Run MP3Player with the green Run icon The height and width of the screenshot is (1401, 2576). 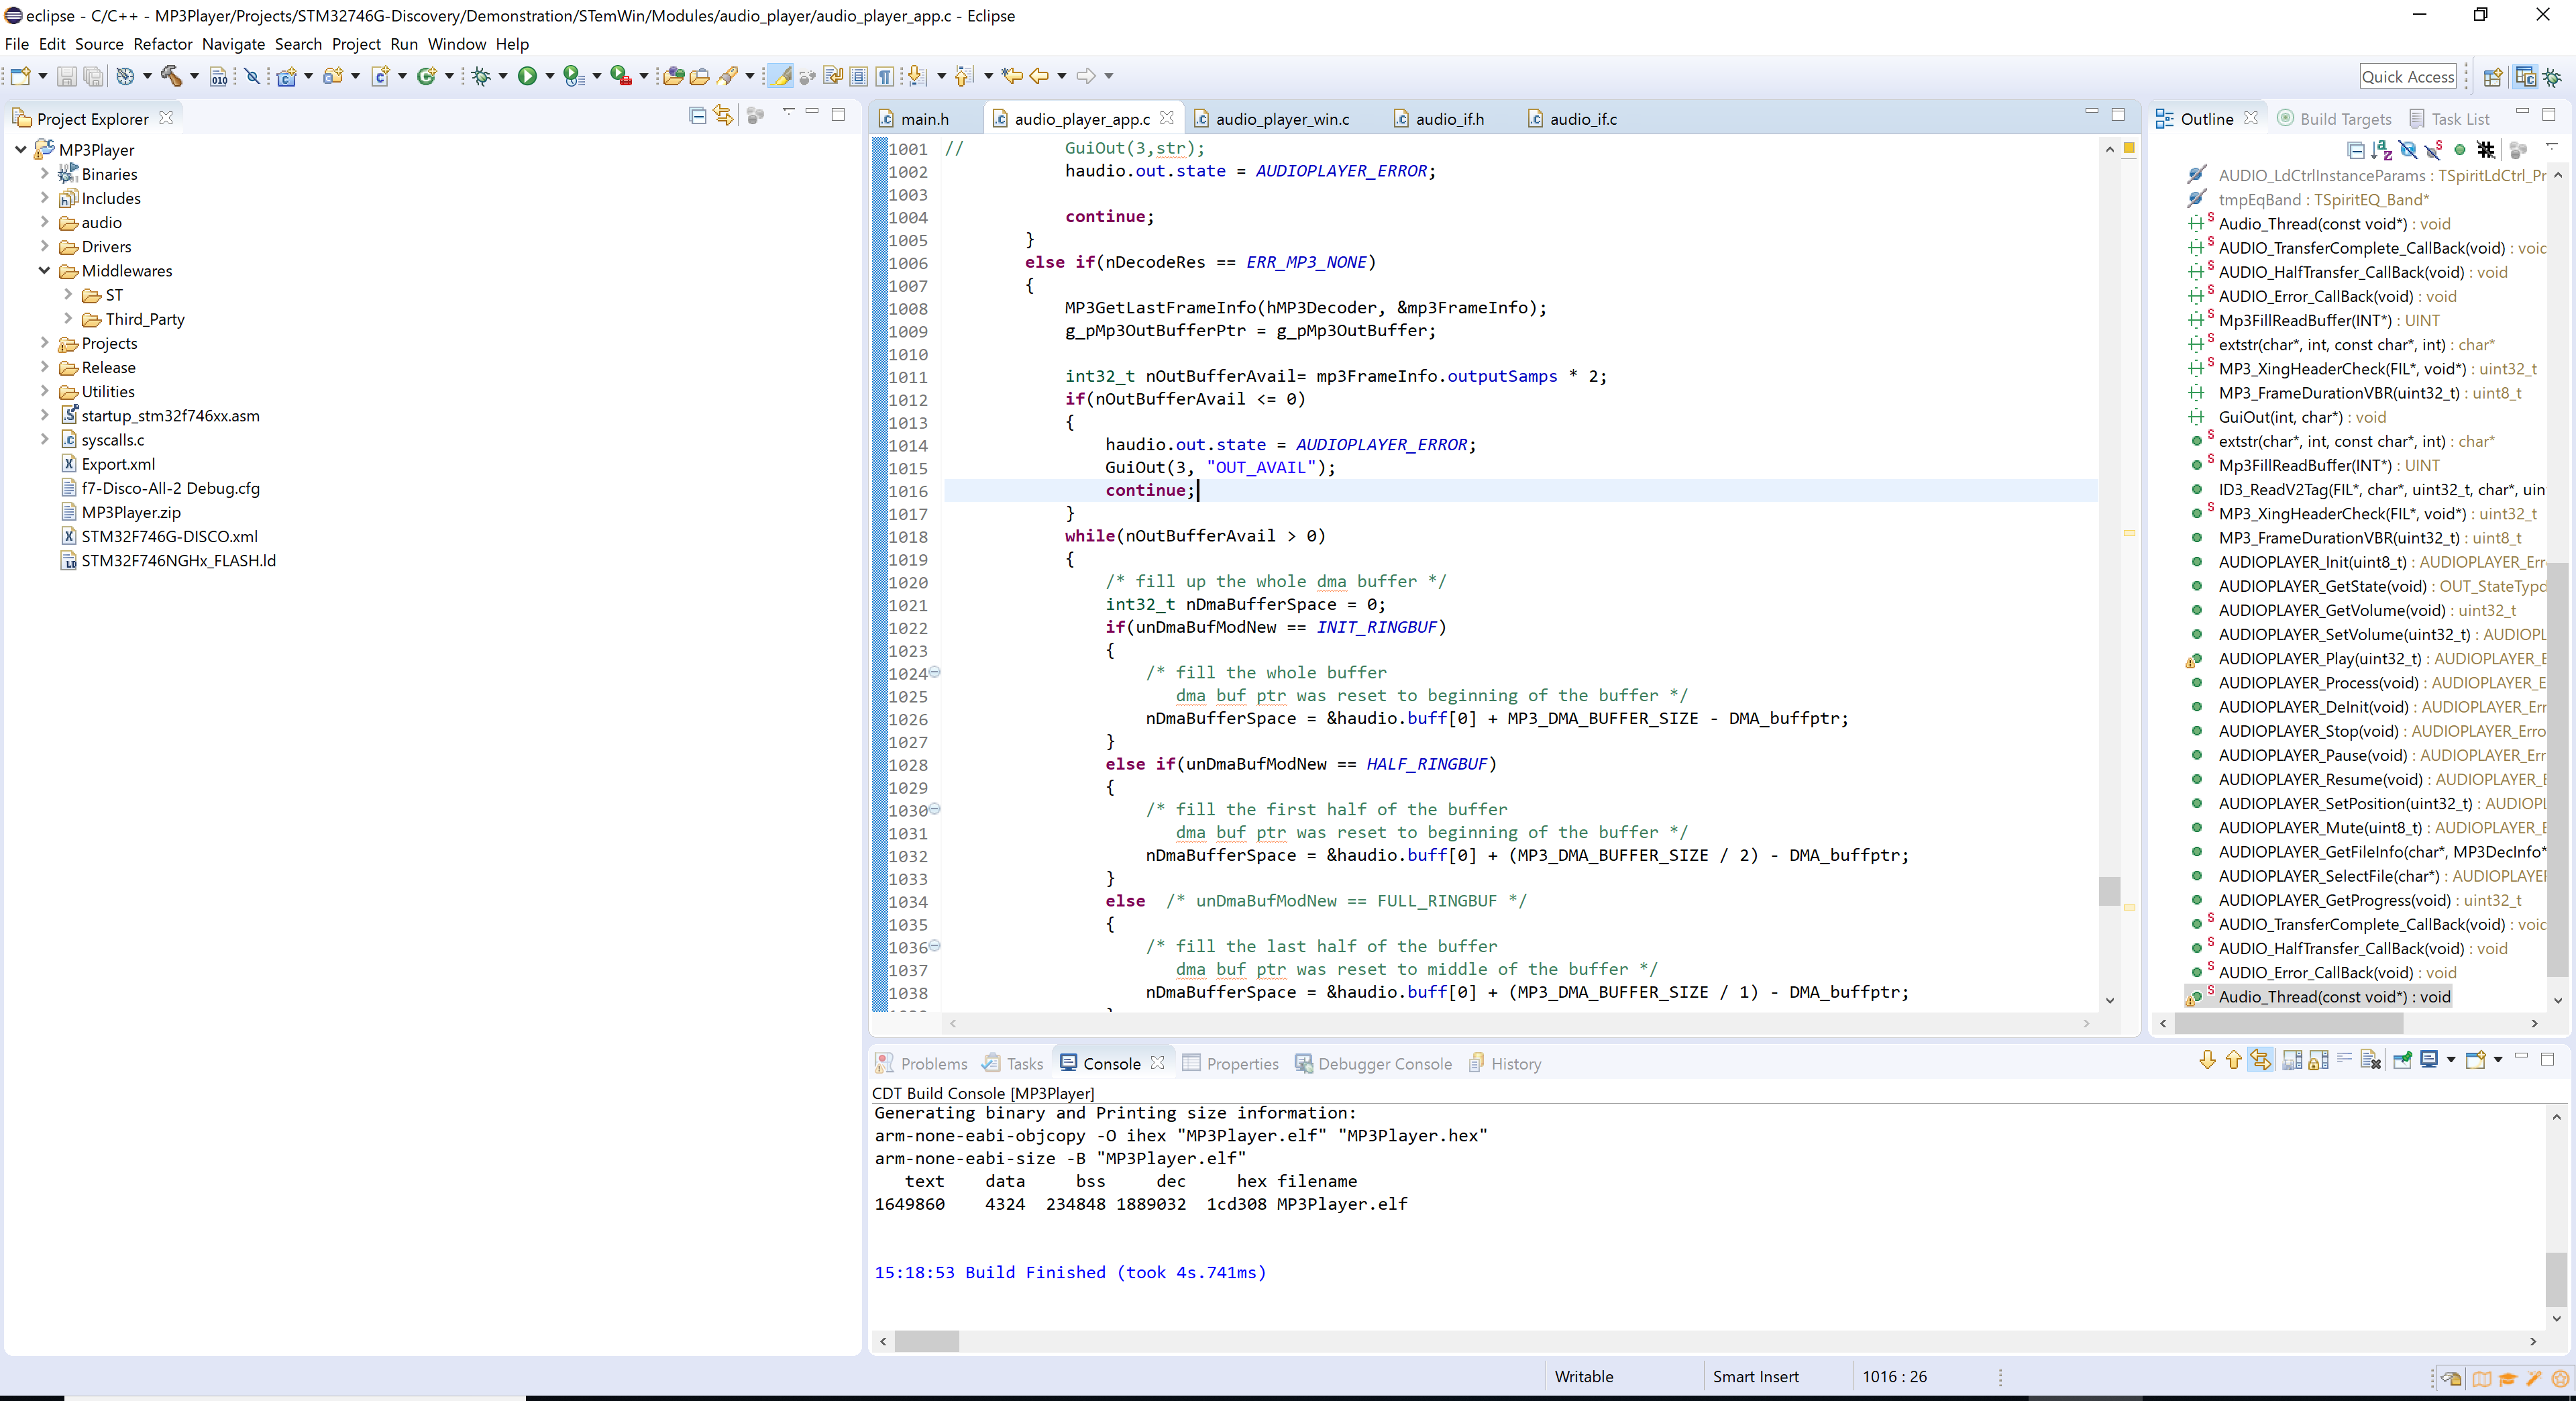(x=528, y=75)
